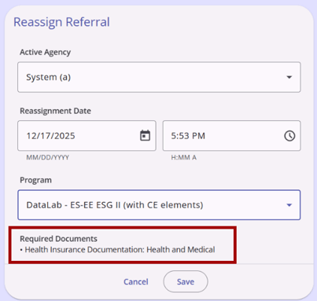The height and width of the screenshot is (301, 317).
Task: Click the 12/17/2025 date field
Action: click(x=87, y=136)
